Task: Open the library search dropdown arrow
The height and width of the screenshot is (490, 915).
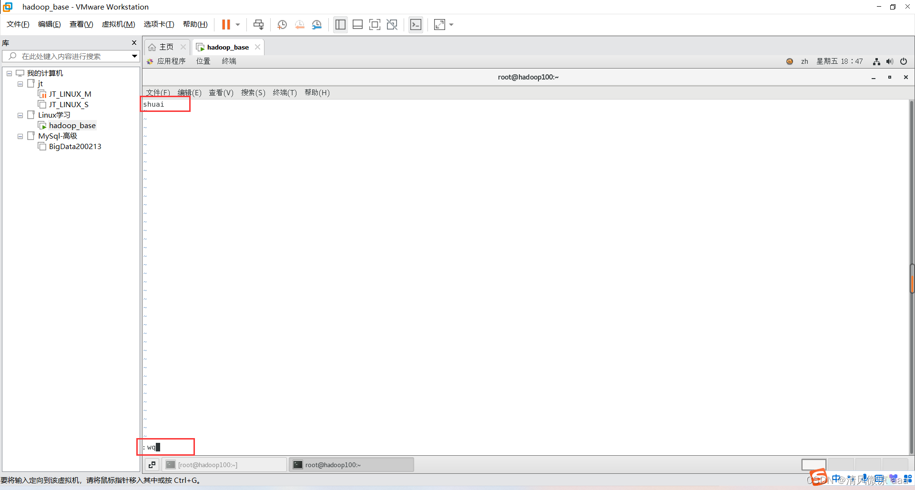Action: pos(134,56)
